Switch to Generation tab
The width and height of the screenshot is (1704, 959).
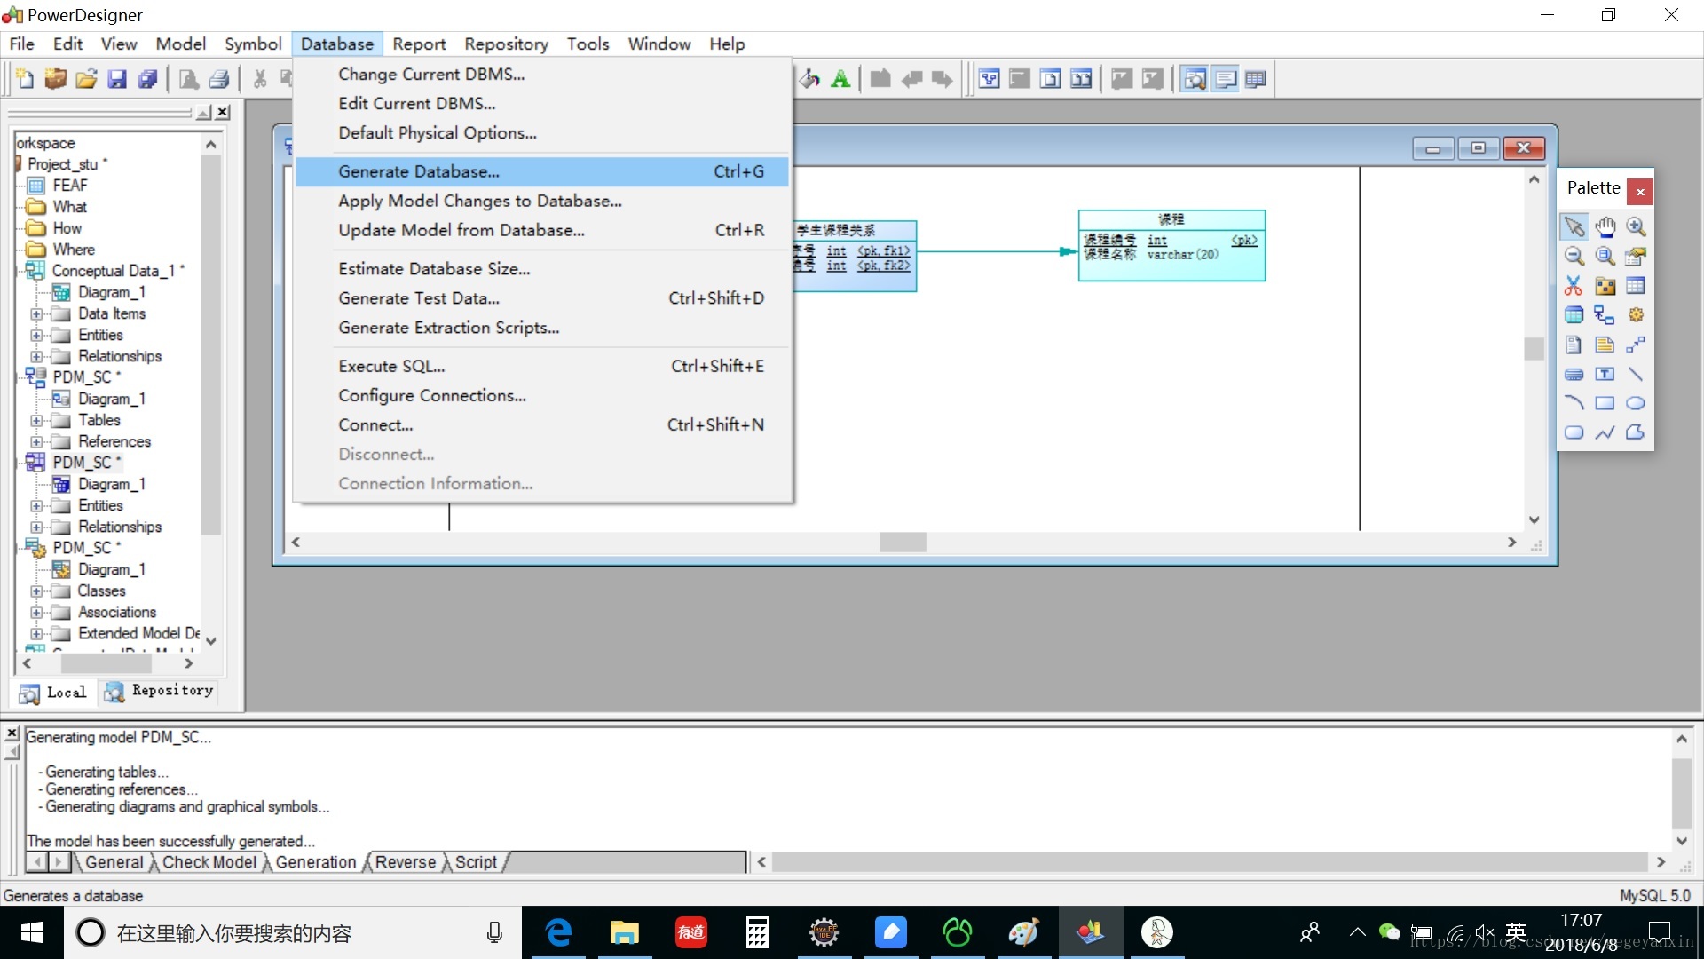click(x=315, y=863)
